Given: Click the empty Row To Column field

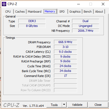Looking at the screenshot, I should tap(66, 90).
